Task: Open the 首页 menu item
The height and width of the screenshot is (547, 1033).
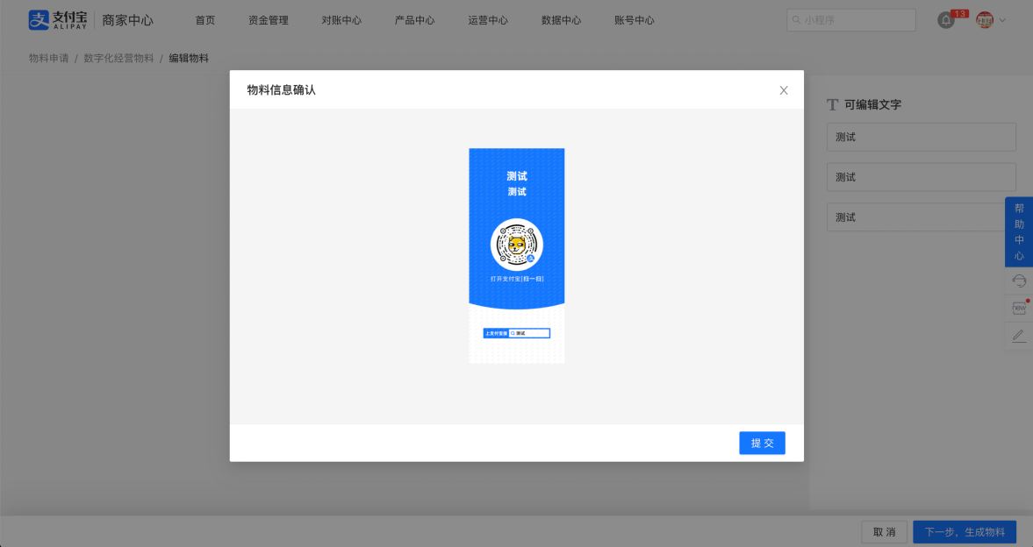Action: tap(204, 20)
